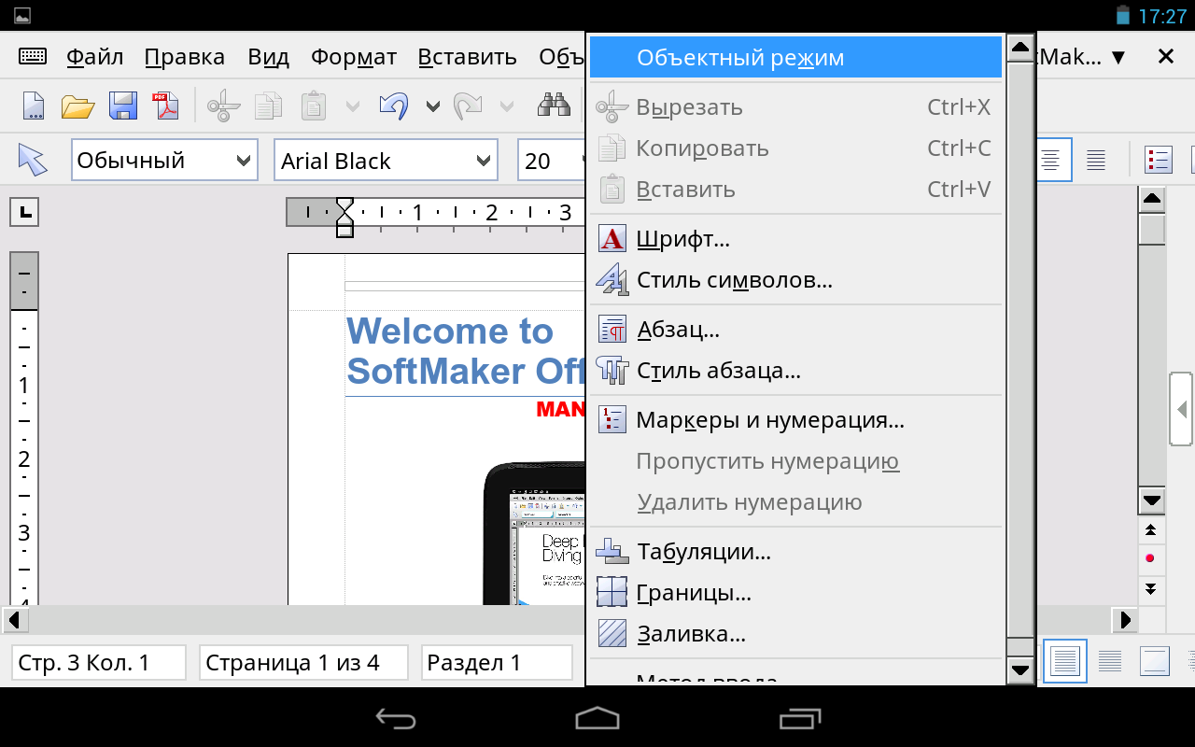This screenshot has height=747, width=1195.
Task: Click document vertical scrollbar up arrow
Action: 1152,199
